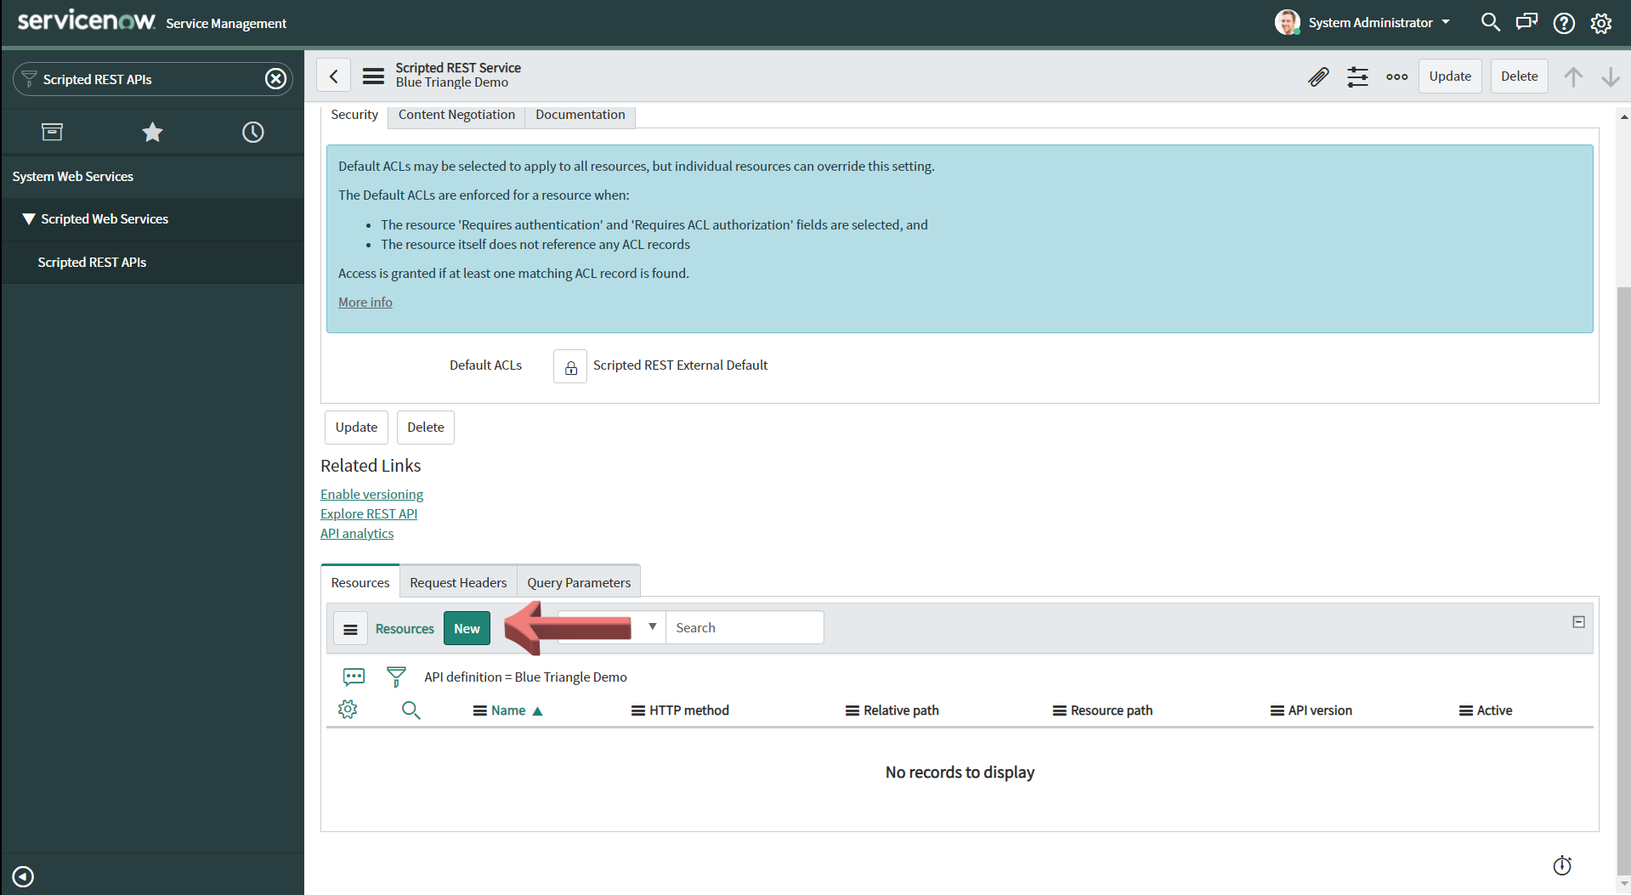The width and height of the screenshot is (1631, 895).
Task: Toggle the list activity stream icon
Action: point(354,677)
